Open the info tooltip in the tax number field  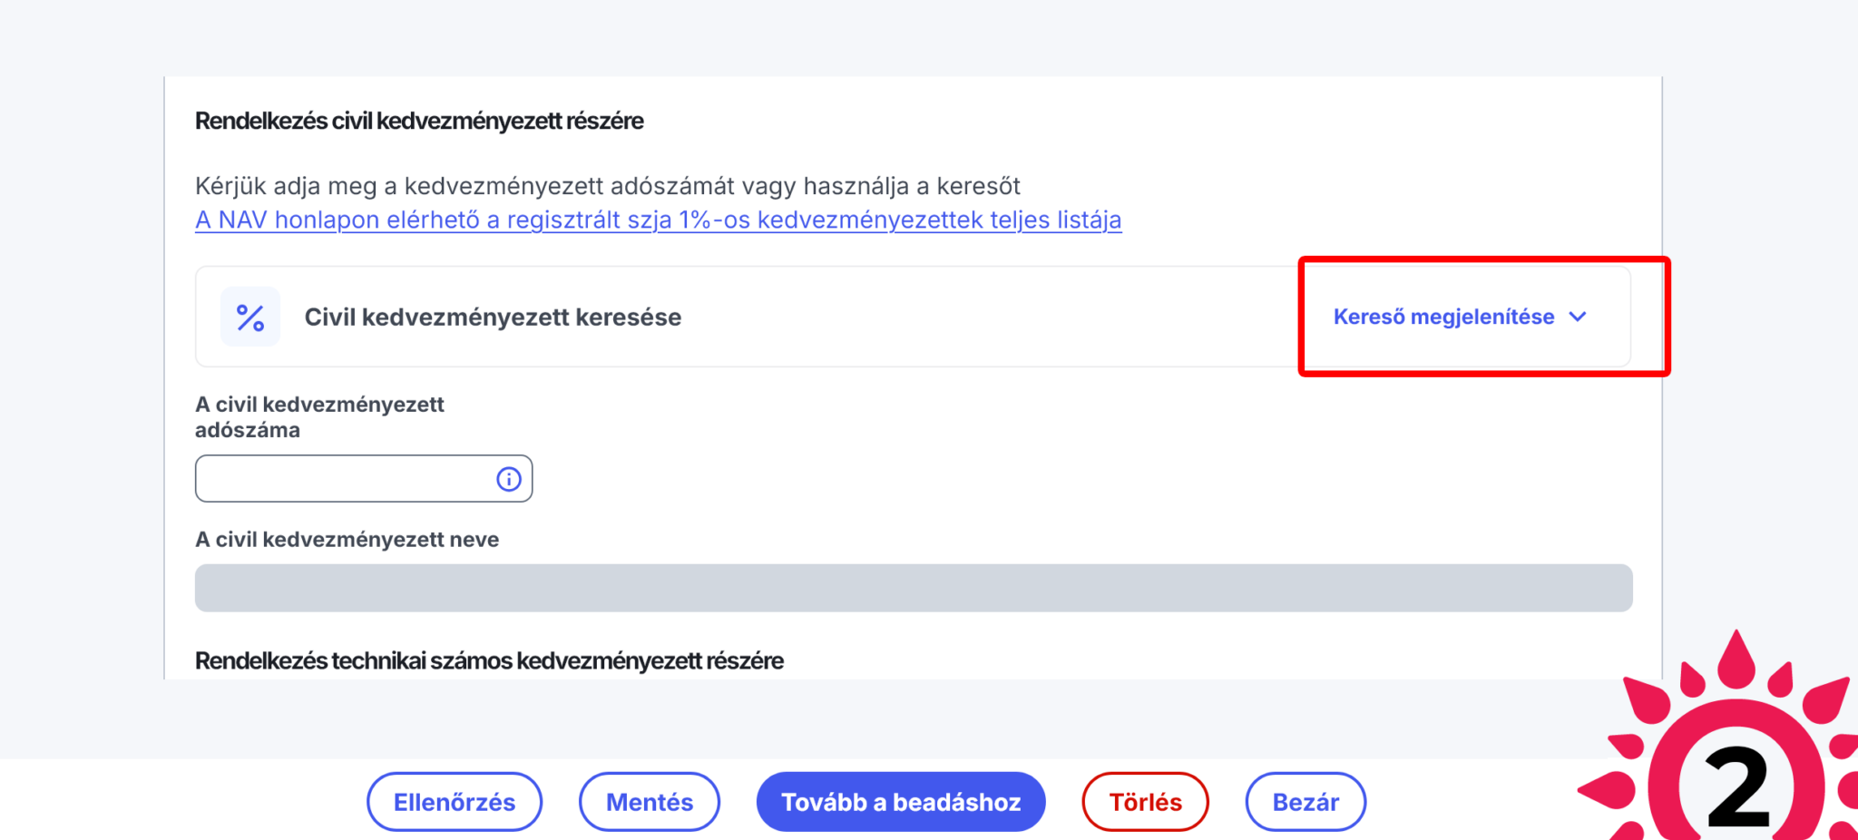tap(508, 478)
